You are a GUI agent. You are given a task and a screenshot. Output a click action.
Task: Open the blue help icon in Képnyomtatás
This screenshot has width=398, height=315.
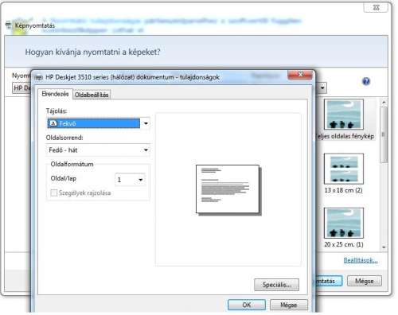366,81
